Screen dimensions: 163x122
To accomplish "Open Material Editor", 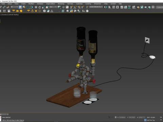I will (134, 7).
